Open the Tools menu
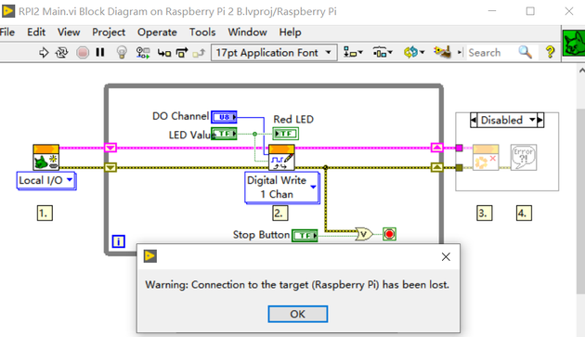This screenshot has height=337, width=585. coord(202,32)
